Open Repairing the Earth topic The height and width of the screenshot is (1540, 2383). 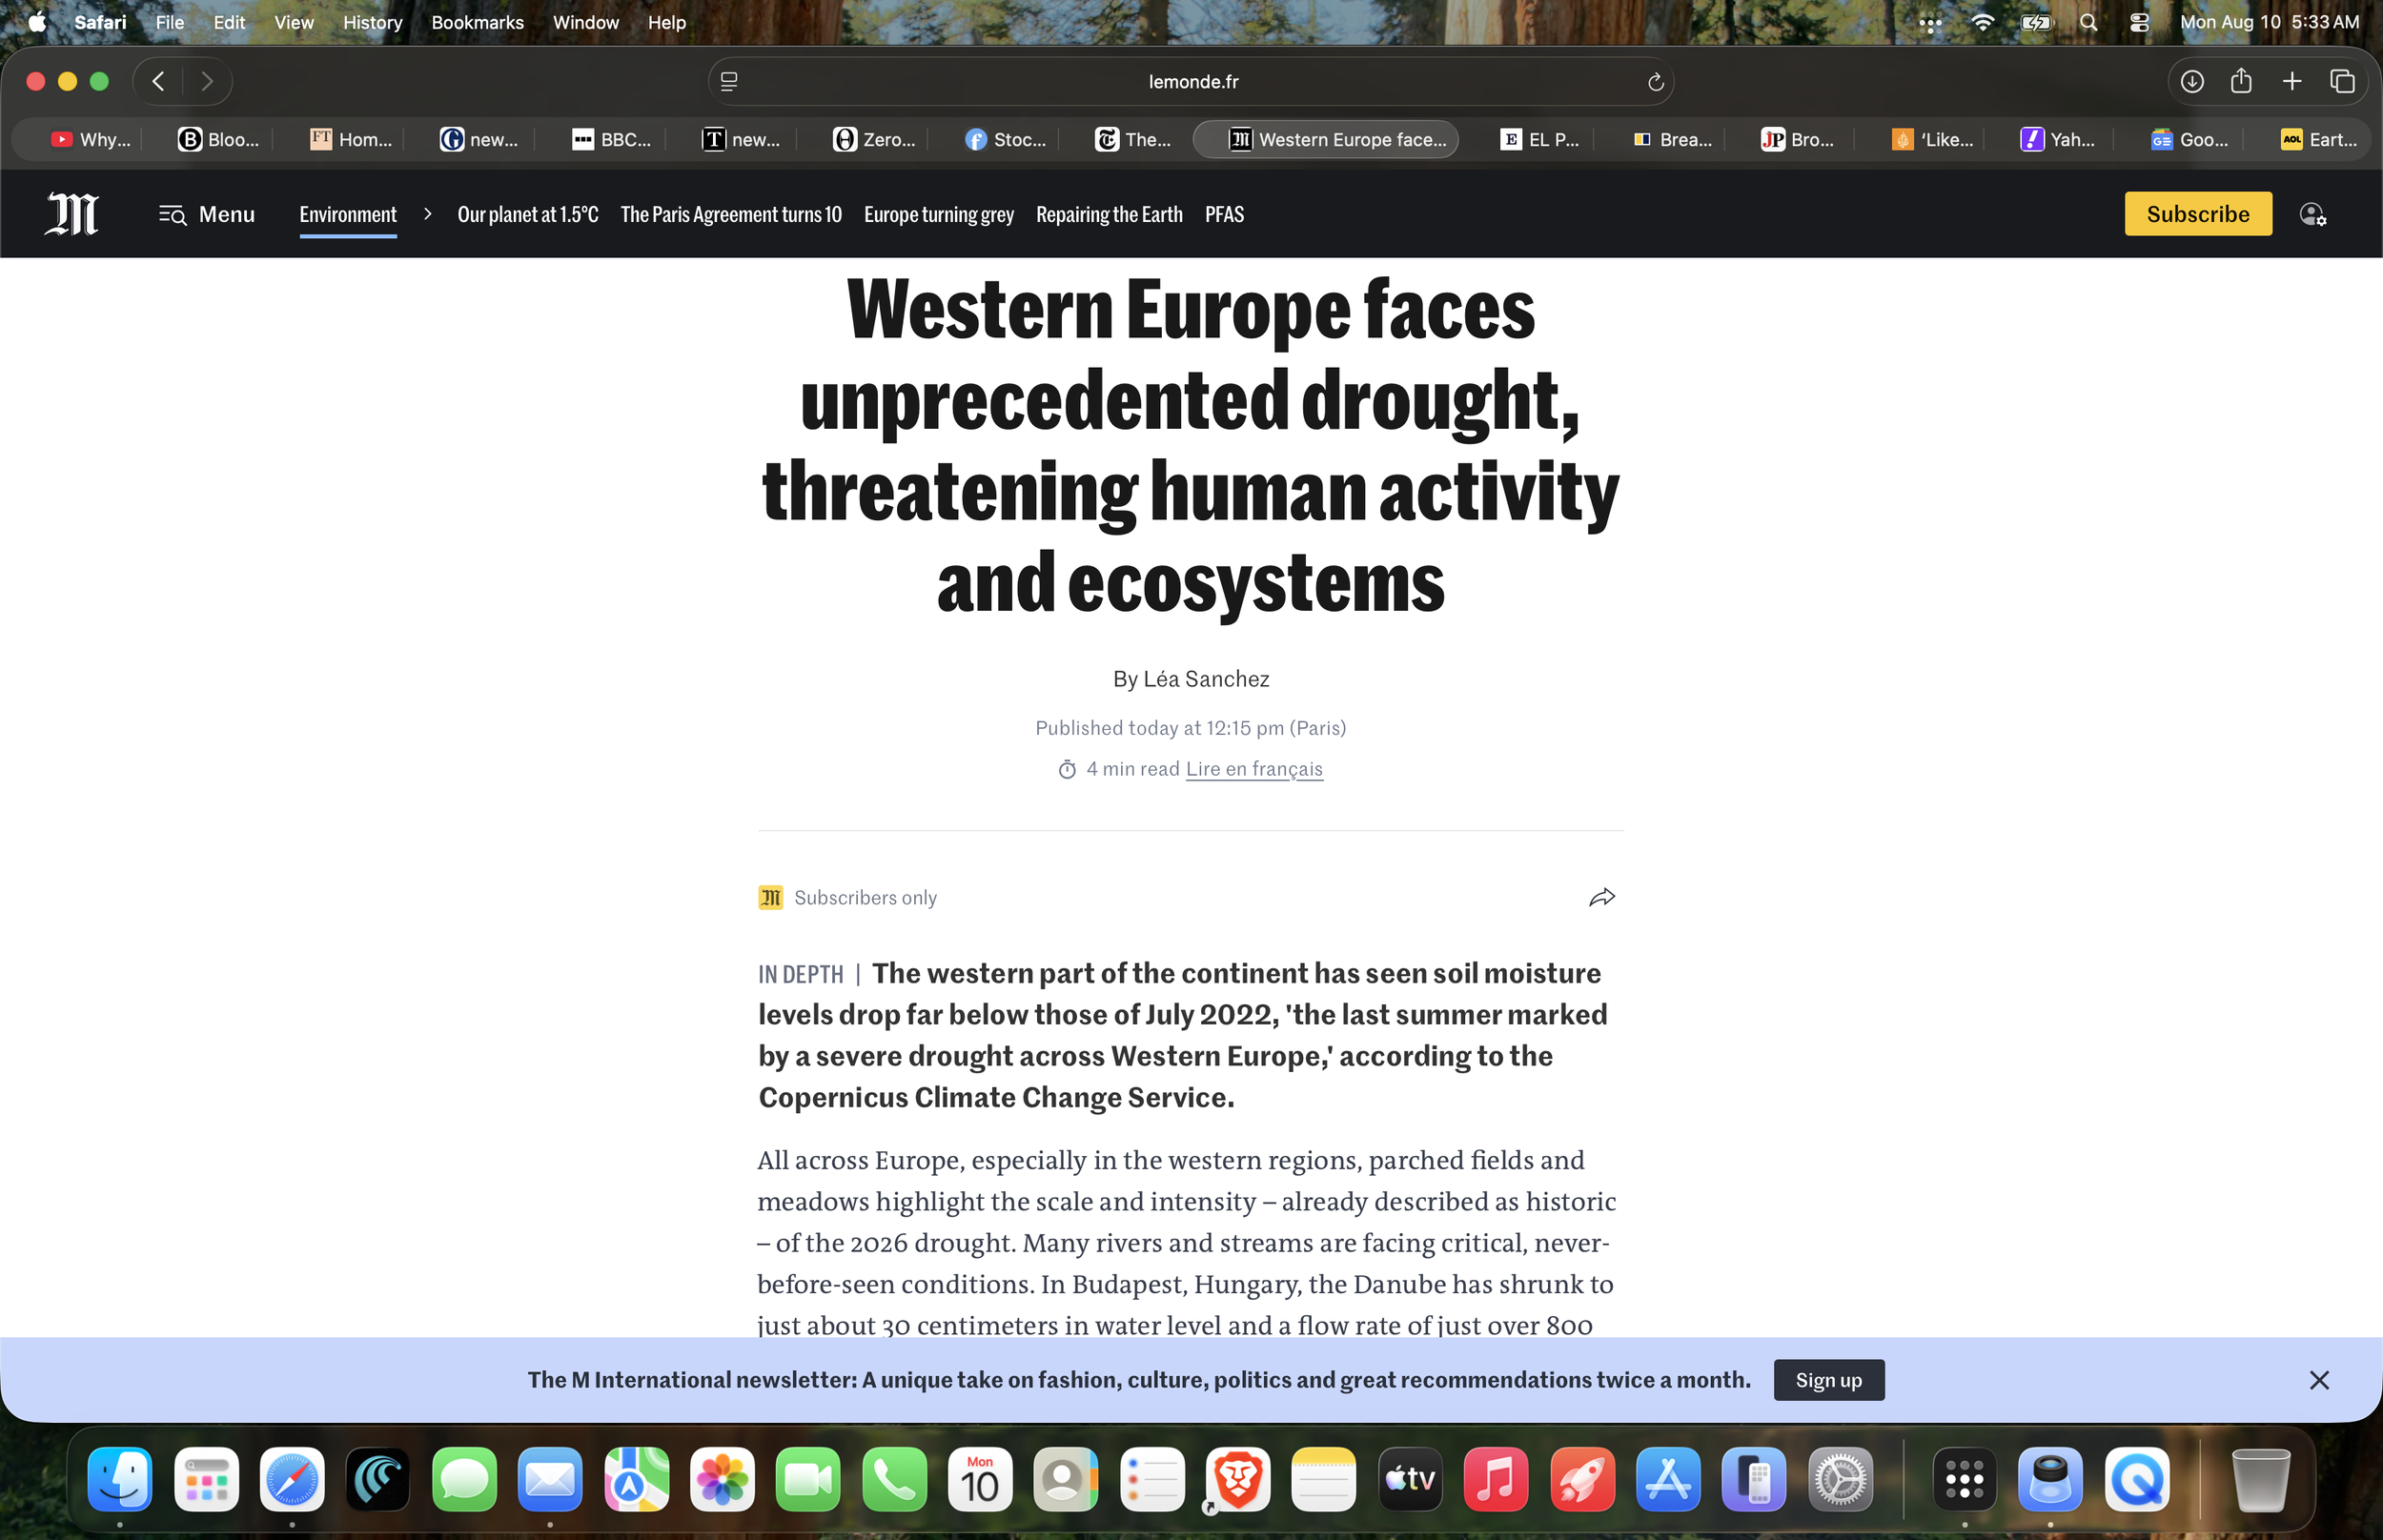click(x=1109, y=214)
